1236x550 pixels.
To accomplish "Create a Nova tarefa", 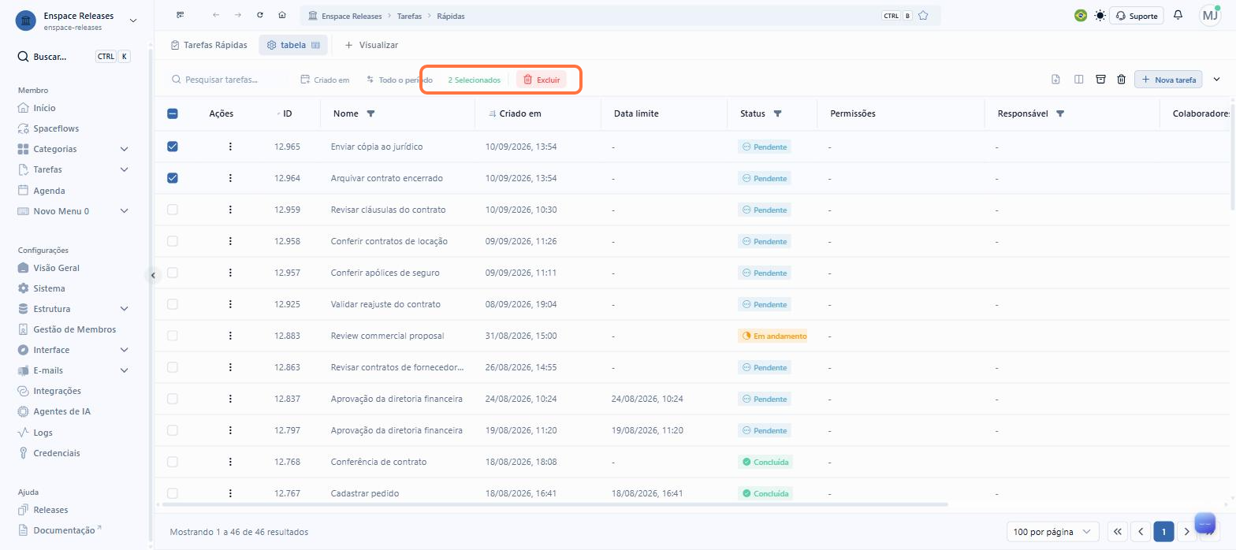I will pyautogui.click(x=1168, y=80).
